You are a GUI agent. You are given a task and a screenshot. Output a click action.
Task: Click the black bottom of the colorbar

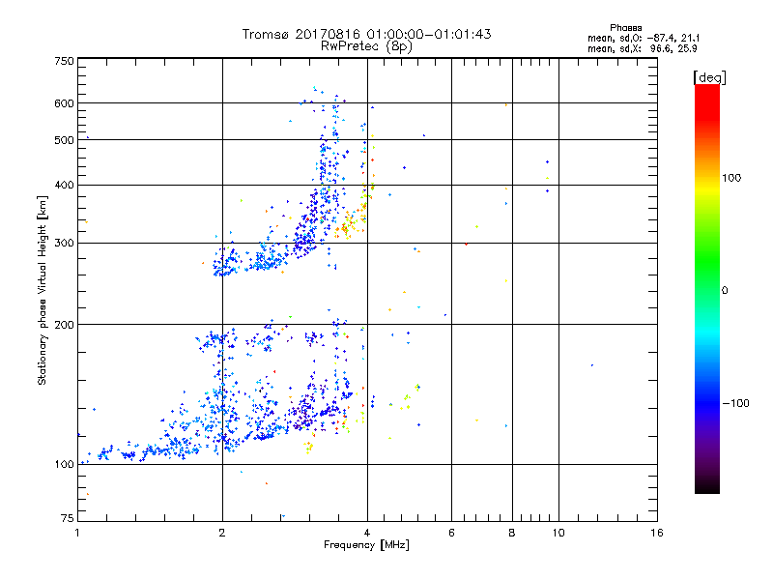[x=707, y=486]
